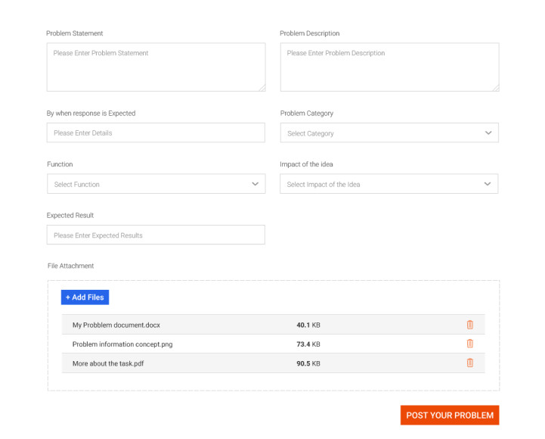Image resolution: width=545 pixels, height=439 pixels.
Task: Expand the Select Function dropdown
Action: point(155,184)
